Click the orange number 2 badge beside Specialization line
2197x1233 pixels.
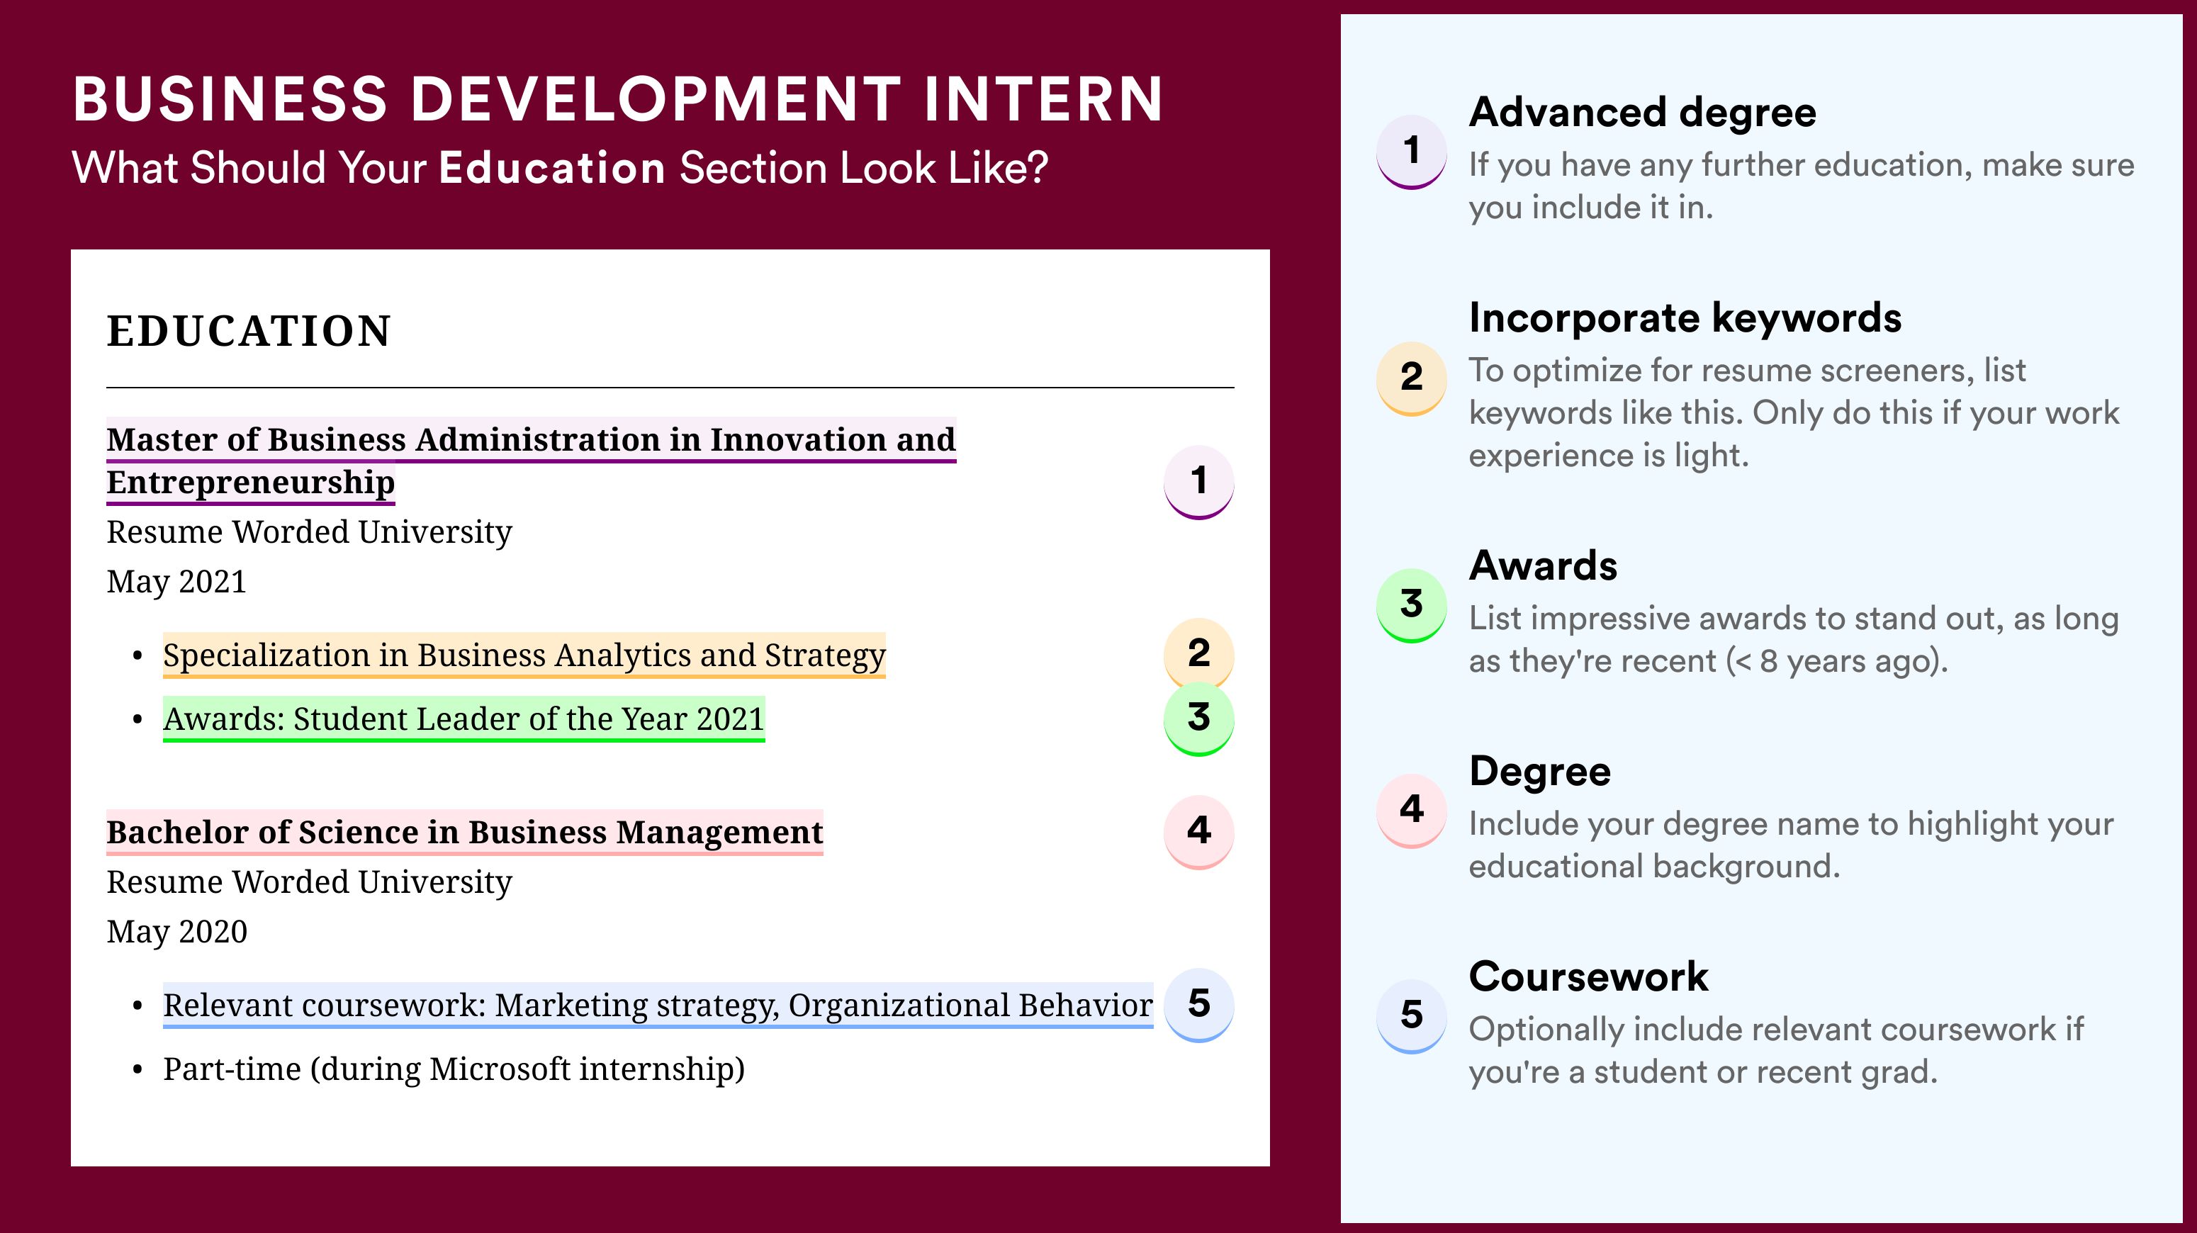point(1198,654)
